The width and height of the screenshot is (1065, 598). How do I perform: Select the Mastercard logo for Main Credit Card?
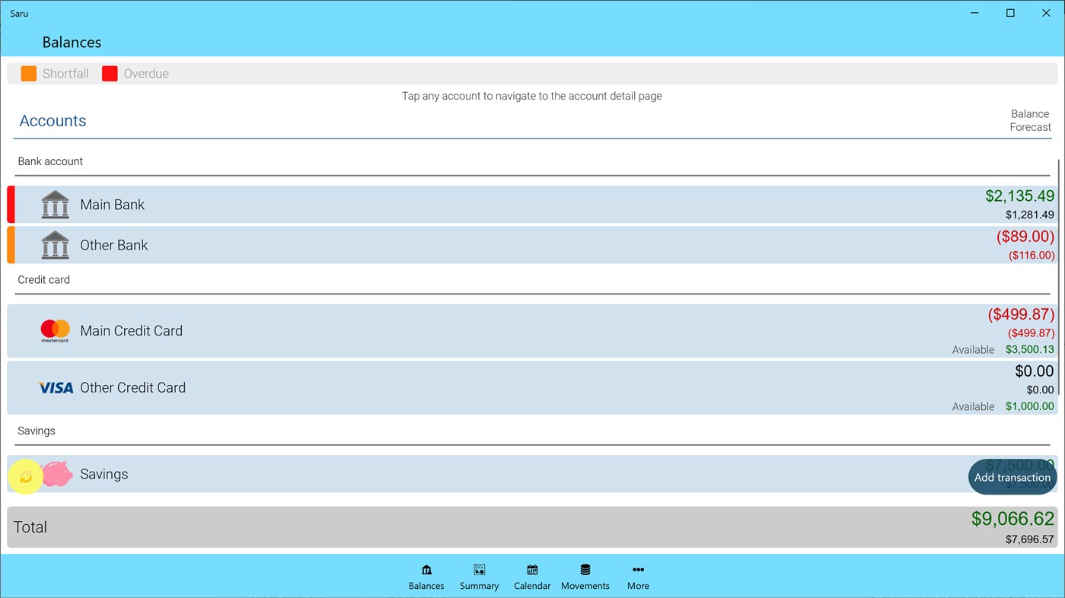click(54, 330)
